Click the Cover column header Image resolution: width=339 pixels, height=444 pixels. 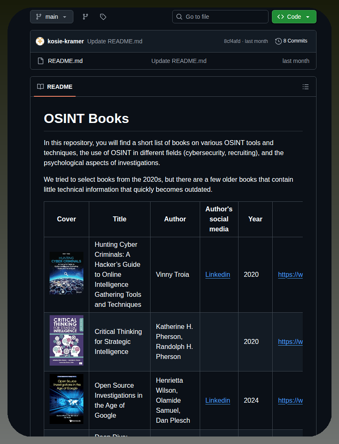click(x=67, y=219)
